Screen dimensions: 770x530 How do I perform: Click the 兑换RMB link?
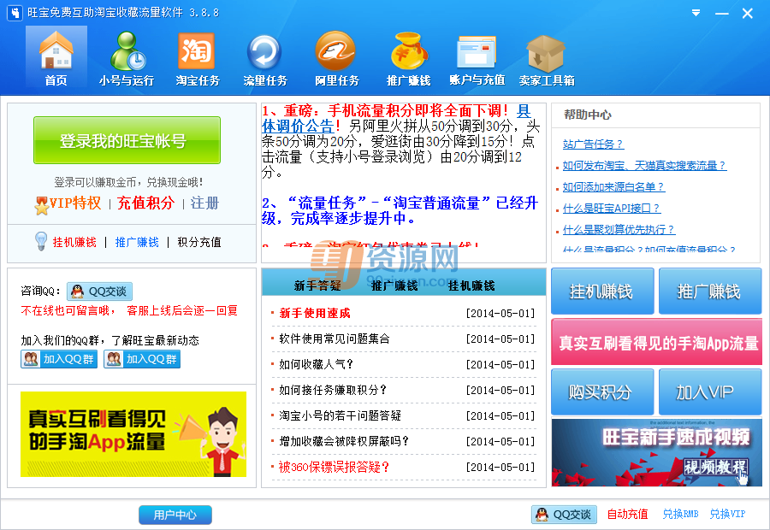(x=681, y=514)
